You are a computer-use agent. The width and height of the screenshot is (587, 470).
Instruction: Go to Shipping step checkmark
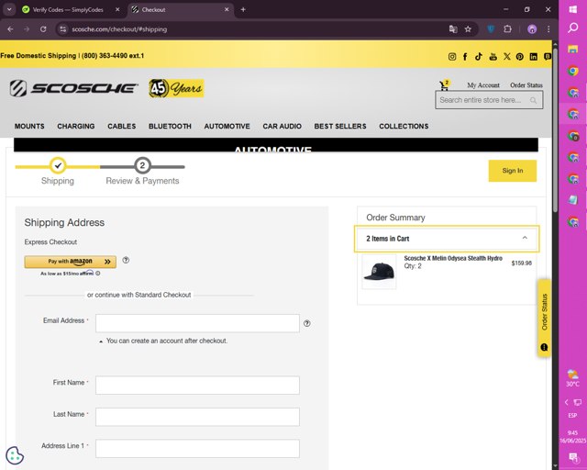coord(58,165)
